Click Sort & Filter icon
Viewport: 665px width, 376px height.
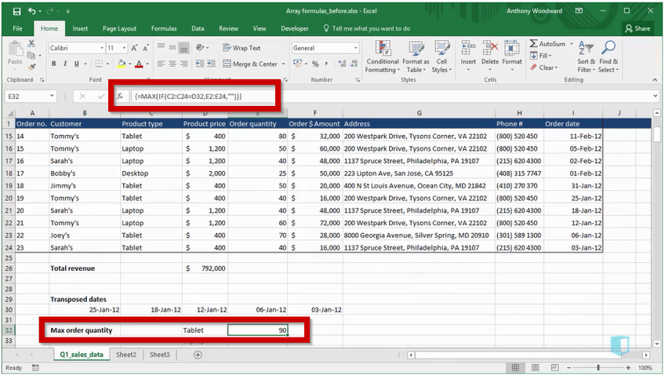[x=586, y=49]
